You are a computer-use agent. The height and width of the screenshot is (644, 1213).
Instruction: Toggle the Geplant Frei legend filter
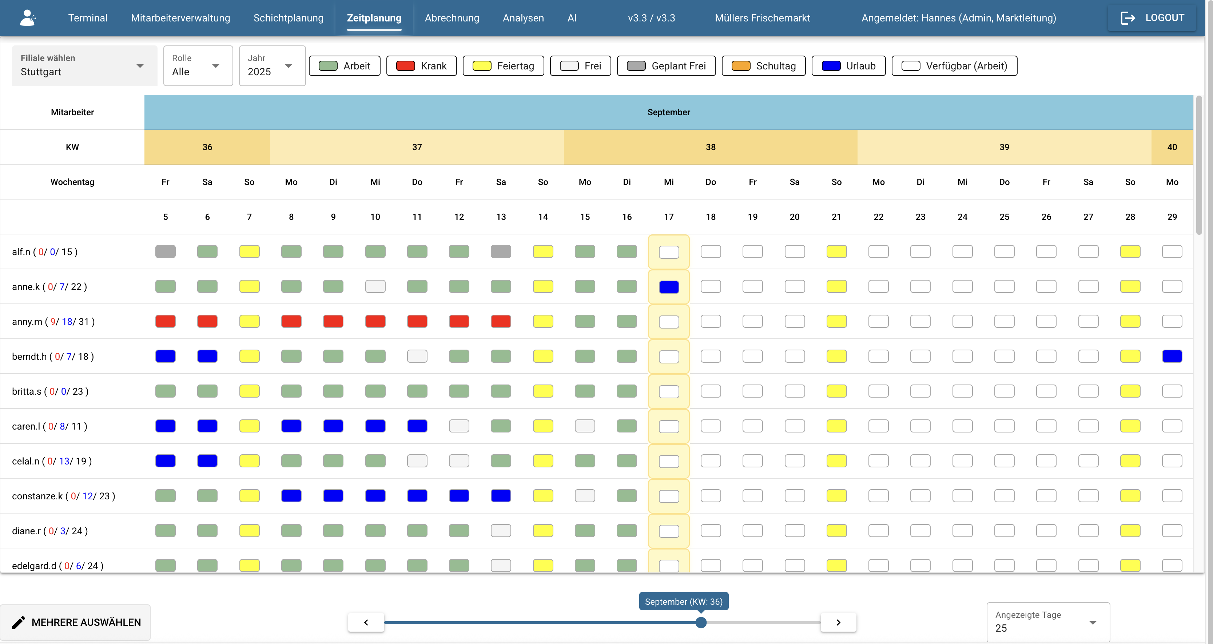[x=666, y=66]
